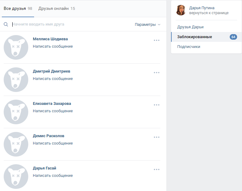Click Демис Расколов's deactivated avatar
The image size is (242, 191).
[16, 144]
